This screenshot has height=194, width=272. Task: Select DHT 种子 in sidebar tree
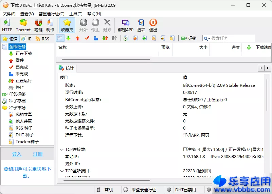click(24, 135)
